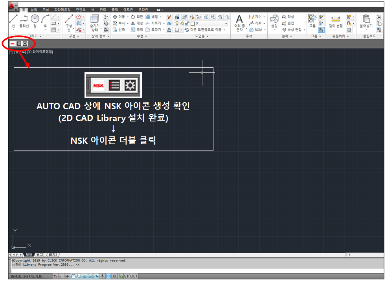Open the 배치1 layout tab
The image size is (386, 281).
(x=41, y=254)
